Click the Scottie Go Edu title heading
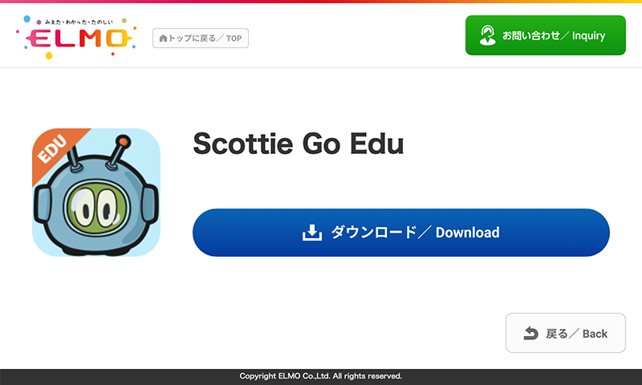The image size is (642, 385). click(298, 144)
